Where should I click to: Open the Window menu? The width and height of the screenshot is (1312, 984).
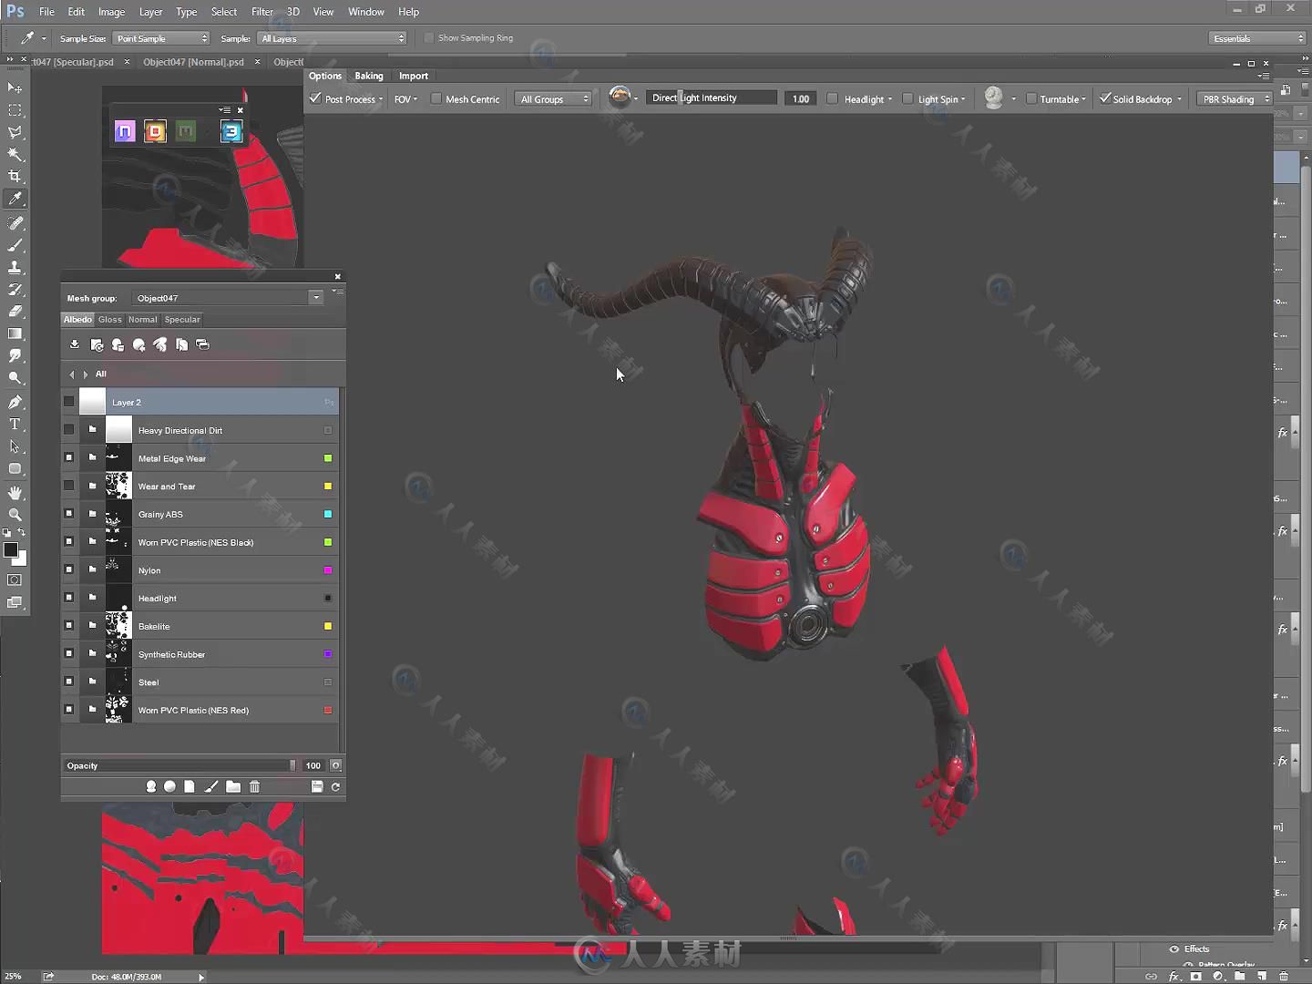pos(366,12)
